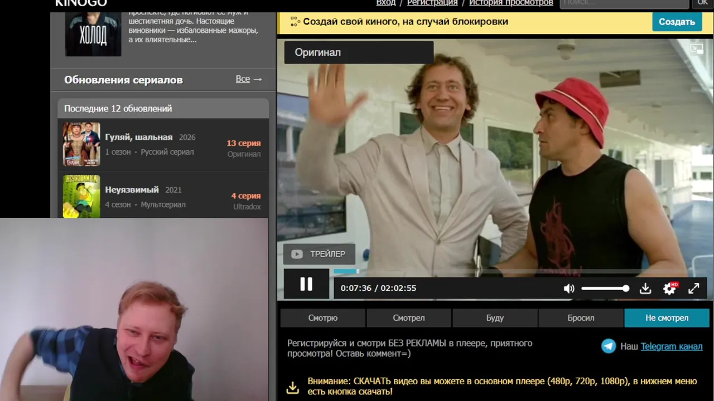The height and width of the screenshot is (401, 714).
Task: Open player quality settings gear
Action: click(x=669, y=288)
